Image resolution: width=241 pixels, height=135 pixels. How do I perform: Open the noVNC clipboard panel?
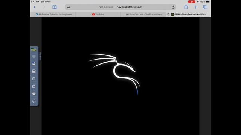pyautogui.click(x=34, y=86)
